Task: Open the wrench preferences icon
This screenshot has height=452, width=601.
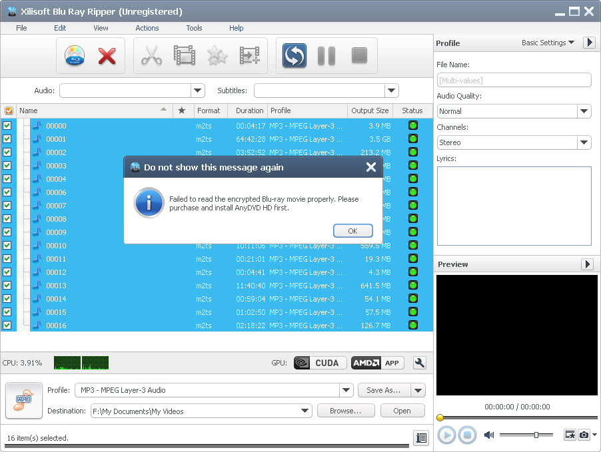Action: [420, 363]
